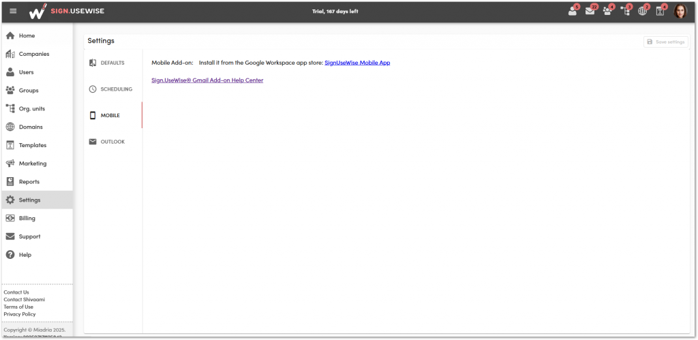The width and height of the screenshot is (698, 340).
Task: Click the Support envelope icon
Action: (10, 236)
